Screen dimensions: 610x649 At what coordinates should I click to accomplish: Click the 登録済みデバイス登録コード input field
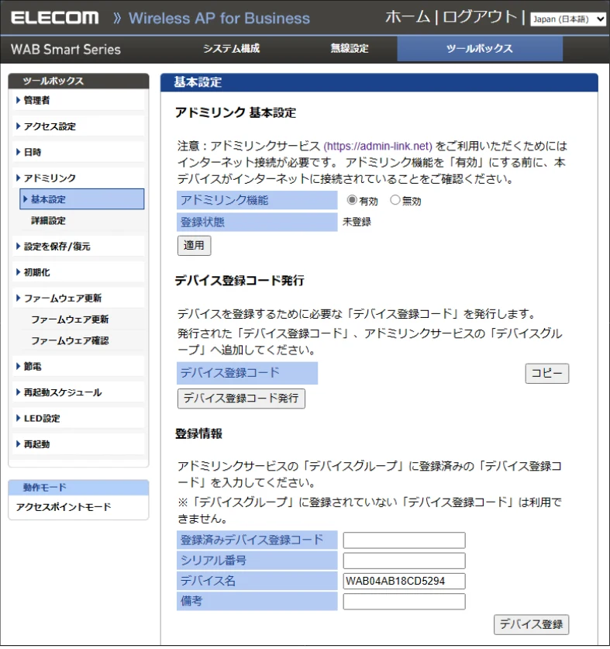(404, 540)
